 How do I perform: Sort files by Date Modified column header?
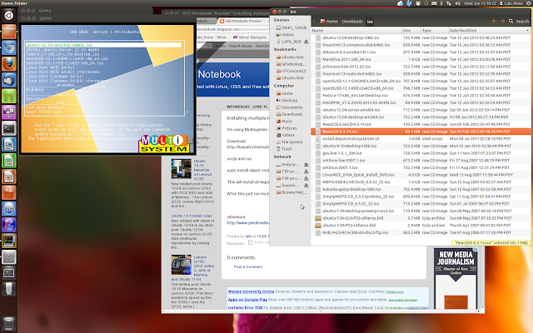tap(489, 30)
